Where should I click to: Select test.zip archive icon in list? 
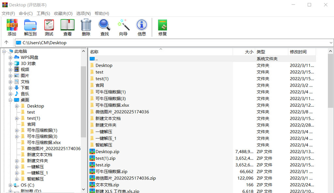[92, 165]
